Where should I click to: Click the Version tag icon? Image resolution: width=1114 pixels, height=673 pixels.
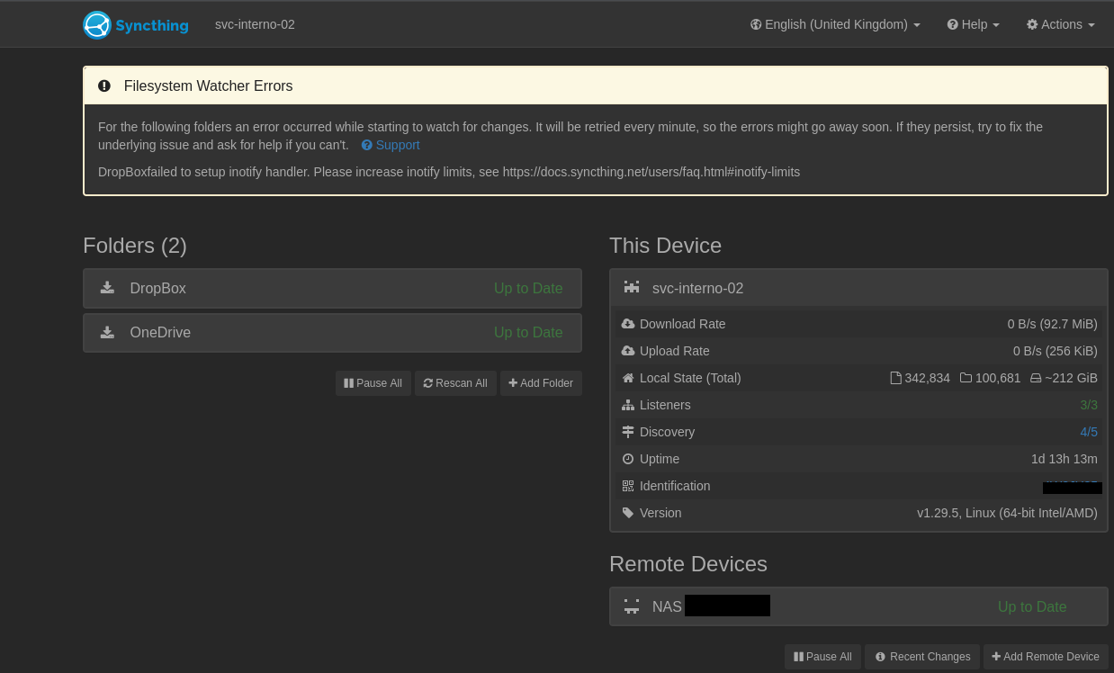(x=628, y=513)
